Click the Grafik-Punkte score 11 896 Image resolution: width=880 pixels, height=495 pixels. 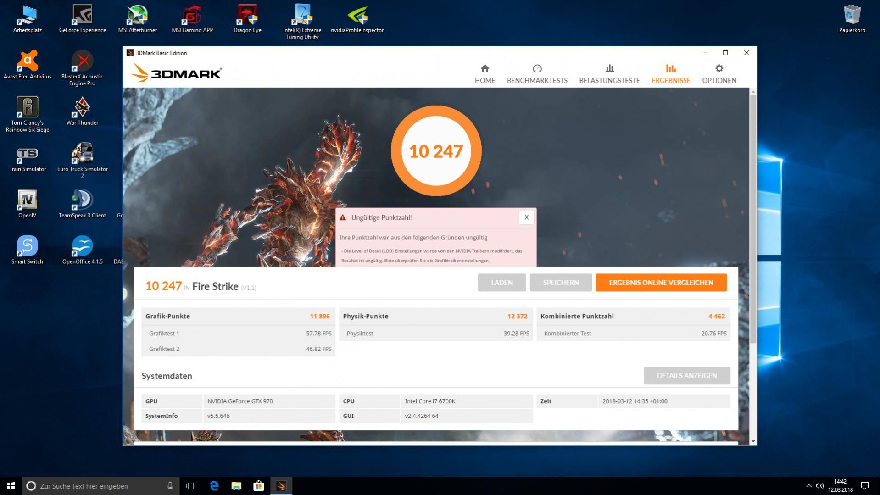[320, 316]
